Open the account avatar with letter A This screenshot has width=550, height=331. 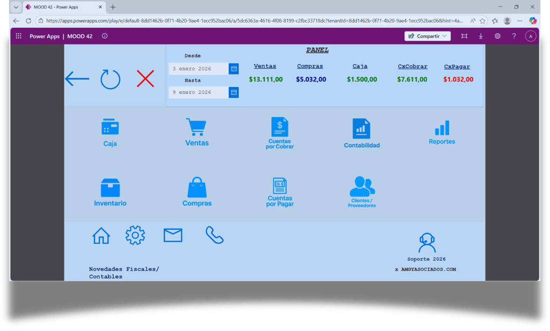[530, 36]
